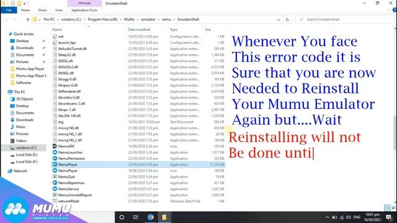Select the NemuPermission application icon
This screenshot has width=397, height=223.
55,159
